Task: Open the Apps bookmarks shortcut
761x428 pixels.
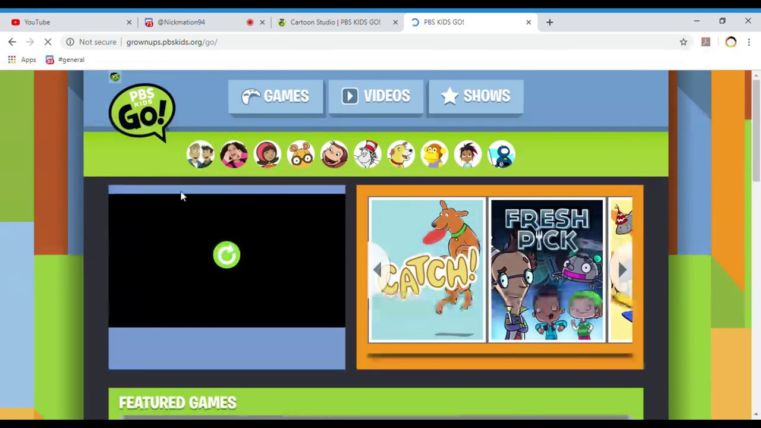Action: coord(21,59)
